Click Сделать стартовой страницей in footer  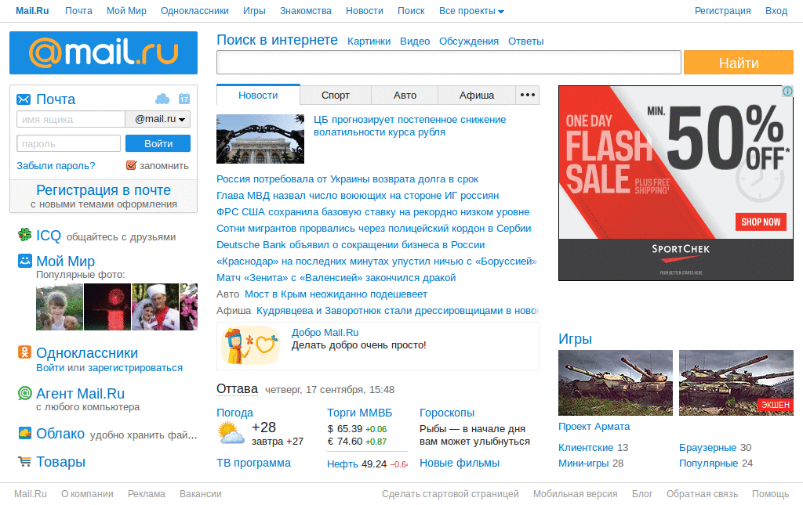click(450, 494)
